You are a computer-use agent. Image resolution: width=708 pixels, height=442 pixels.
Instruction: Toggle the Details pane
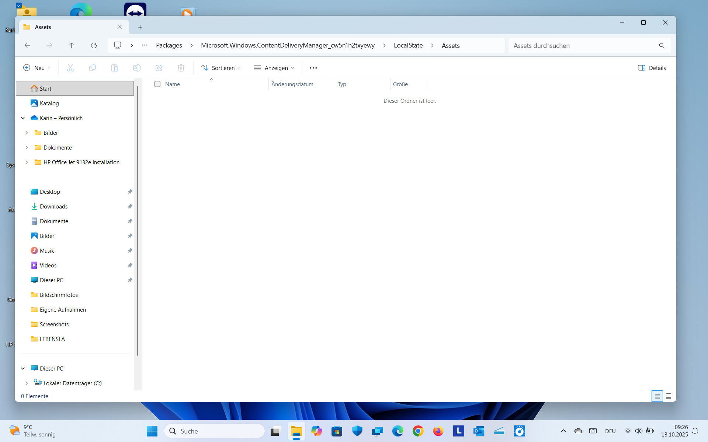(x=652, y=68)
